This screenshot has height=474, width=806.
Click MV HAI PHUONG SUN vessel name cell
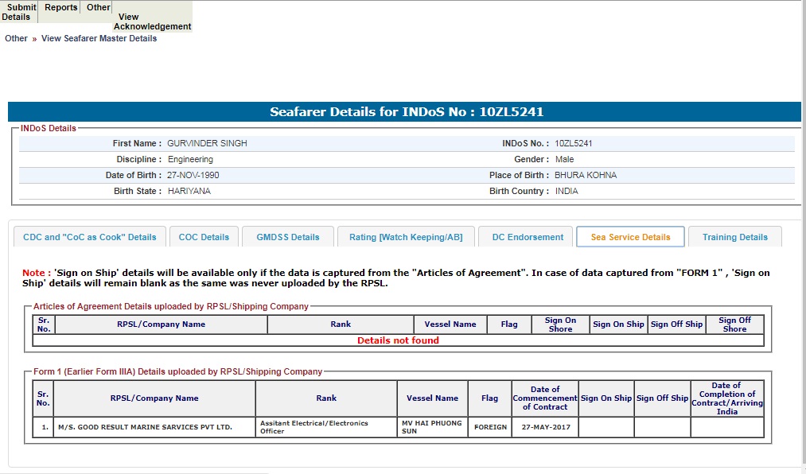[431, 427]
